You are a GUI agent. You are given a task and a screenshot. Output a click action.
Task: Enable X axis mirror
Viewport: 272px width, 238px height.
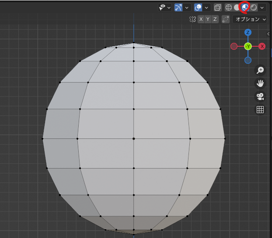[x=201, y=19]
